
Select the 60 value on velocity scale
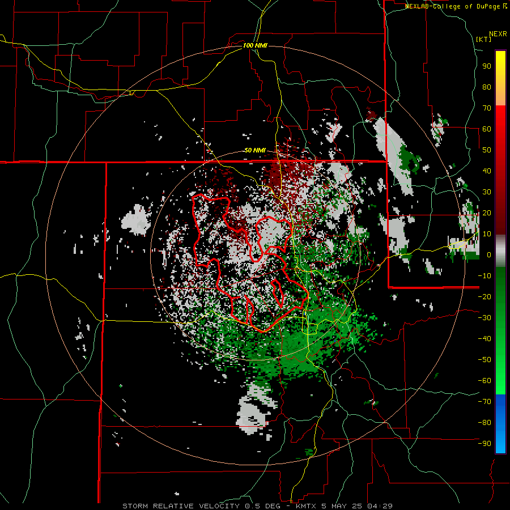[x=487, y=129]
